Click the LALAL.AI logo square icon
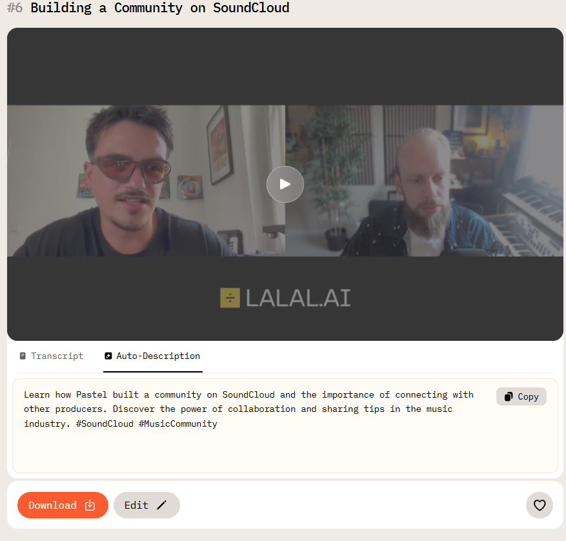Screen dimensions: 566x541 point(230,298)
